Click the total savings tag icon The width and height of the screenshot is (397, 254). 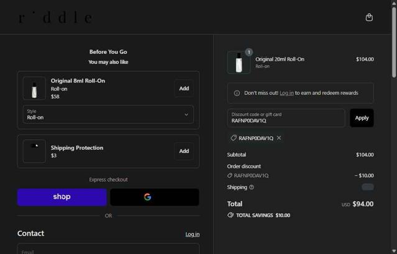tap(230, 215)
